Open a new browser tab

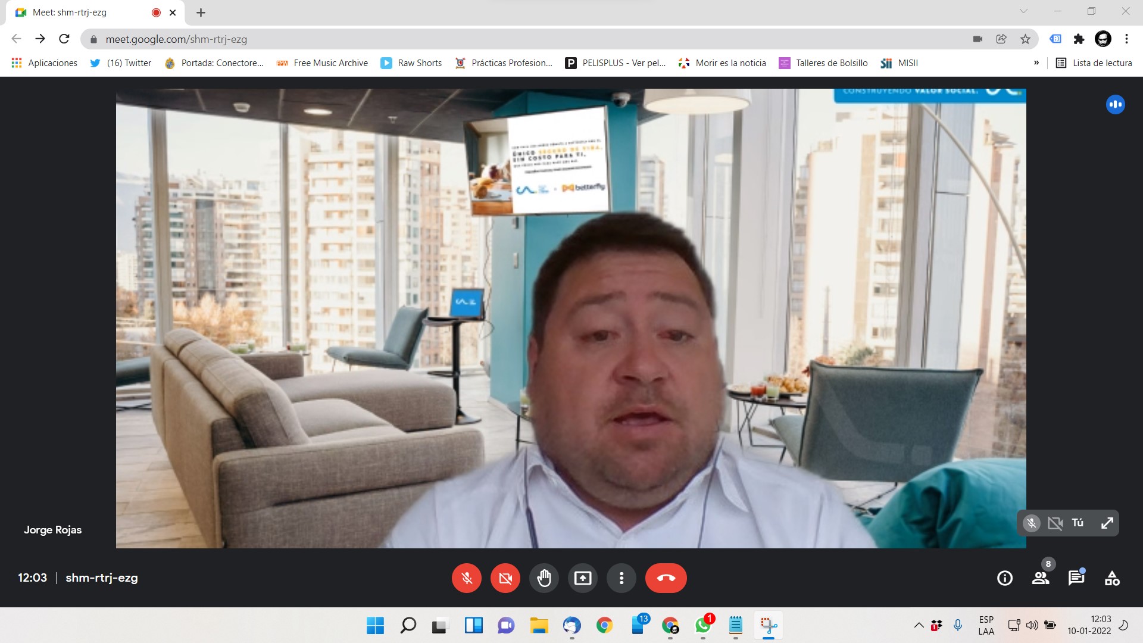coord(201,13)
